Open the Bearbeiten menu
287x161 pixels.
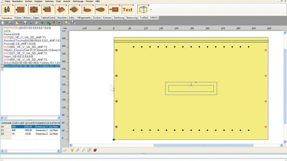[x=18, y=2]
